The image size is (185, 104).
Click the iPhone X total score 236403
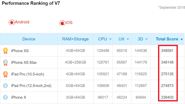[x=167, y=98]
